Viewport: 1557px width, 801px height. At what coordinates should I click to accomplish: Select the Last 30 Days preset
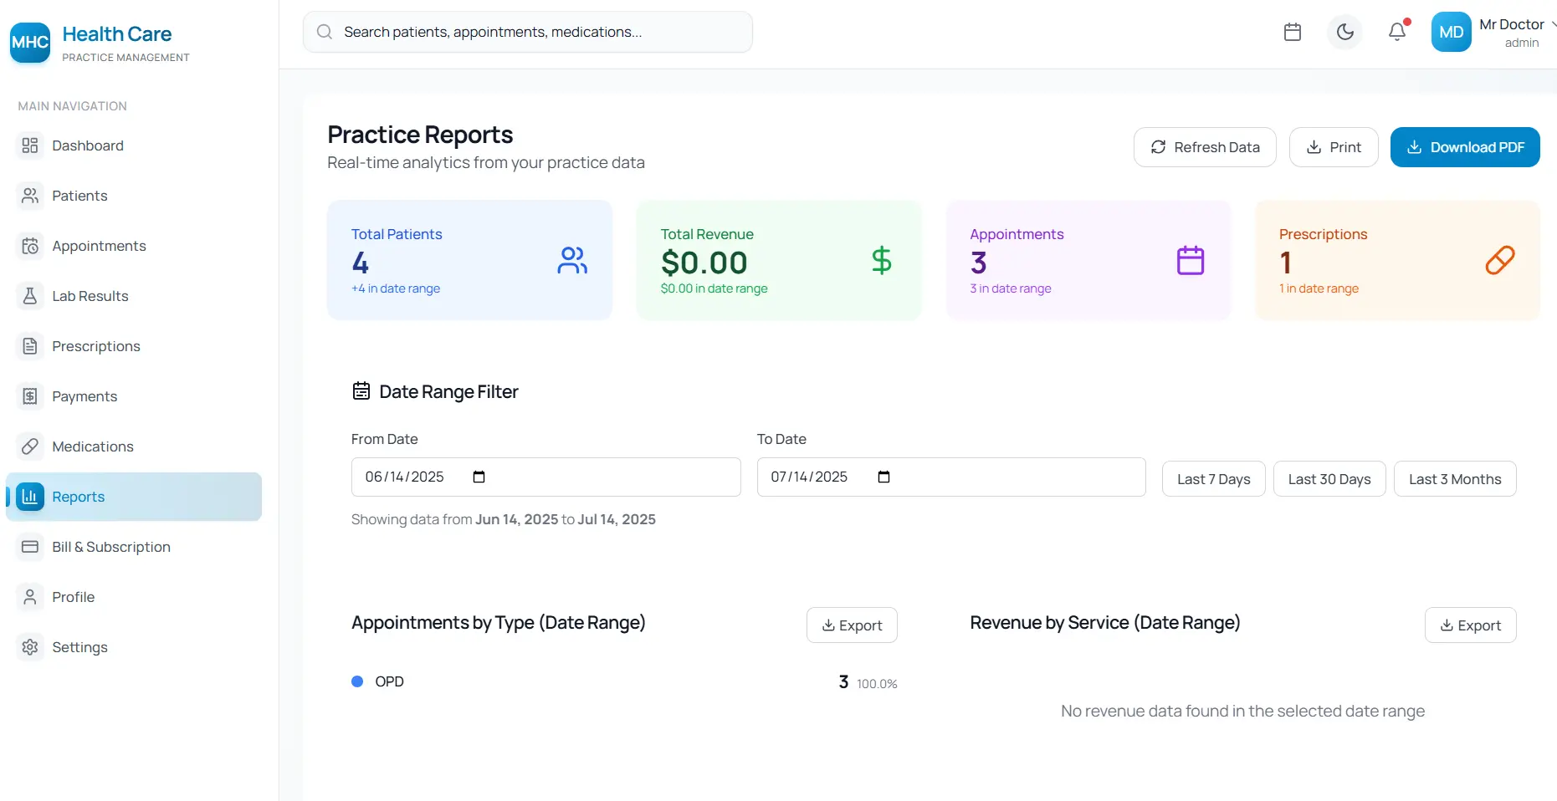click(1329, 479)
